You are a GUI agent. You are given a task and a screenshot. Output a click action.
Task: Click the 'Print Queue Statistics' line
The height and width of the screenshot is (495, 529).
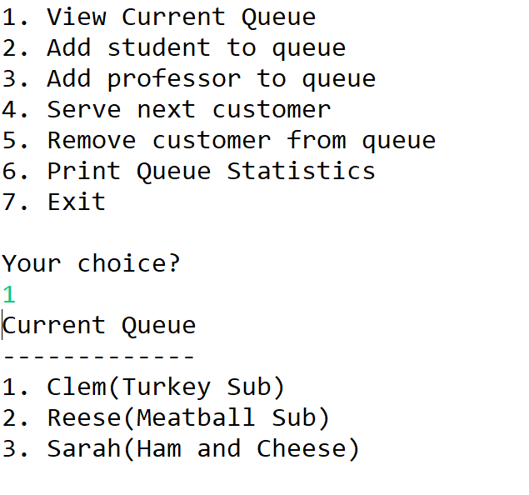pos(188,172)
